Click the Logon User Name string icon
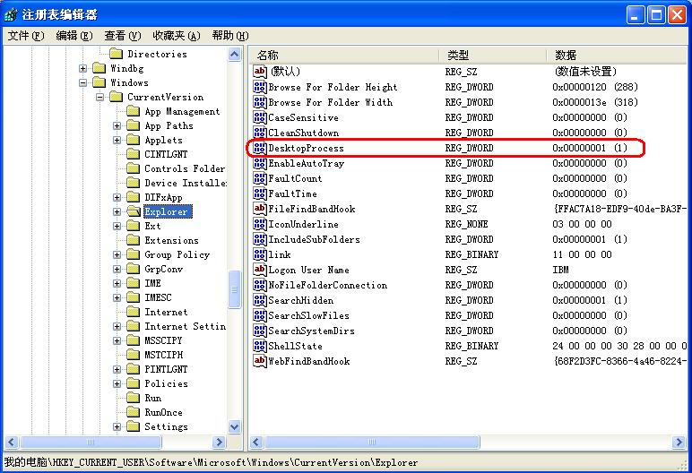 [260, 270]
